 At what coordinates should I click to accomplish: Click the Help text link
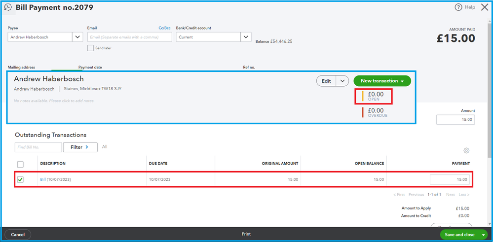coord(470,7)
